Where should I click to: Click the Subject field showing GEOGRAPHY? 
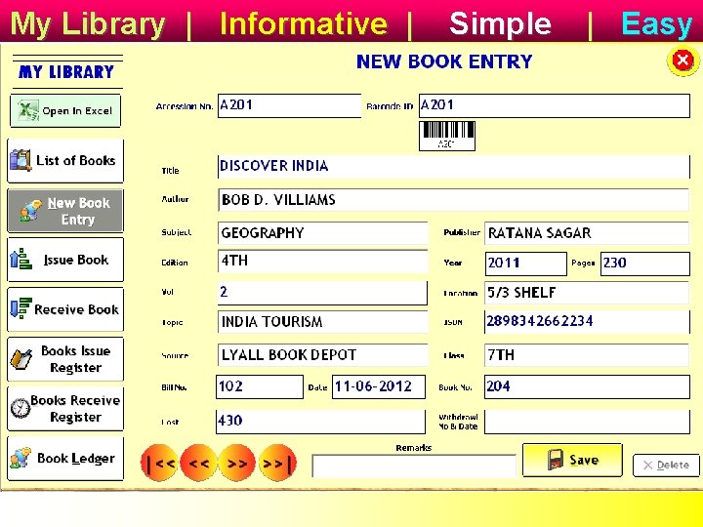click(323, 233)
